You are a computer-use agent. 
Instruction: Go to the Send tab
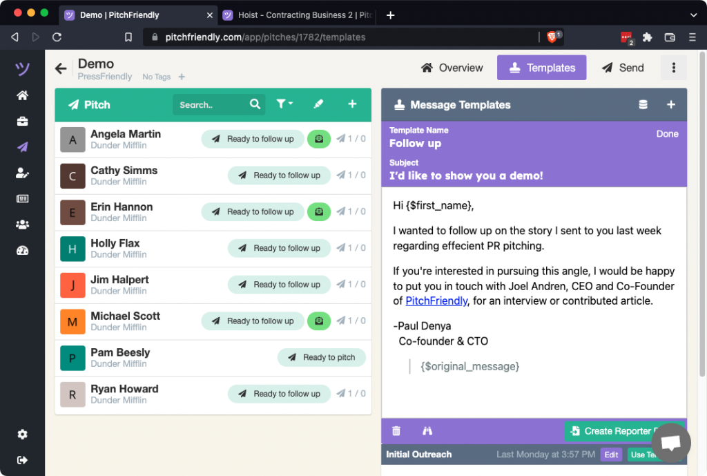[622, 68]
